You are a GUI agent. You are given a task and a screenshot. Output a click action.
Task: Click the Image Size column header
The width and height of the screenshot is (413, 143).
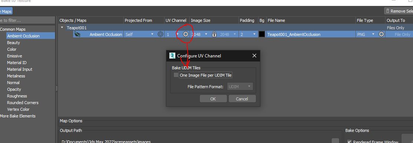(214, 20)
